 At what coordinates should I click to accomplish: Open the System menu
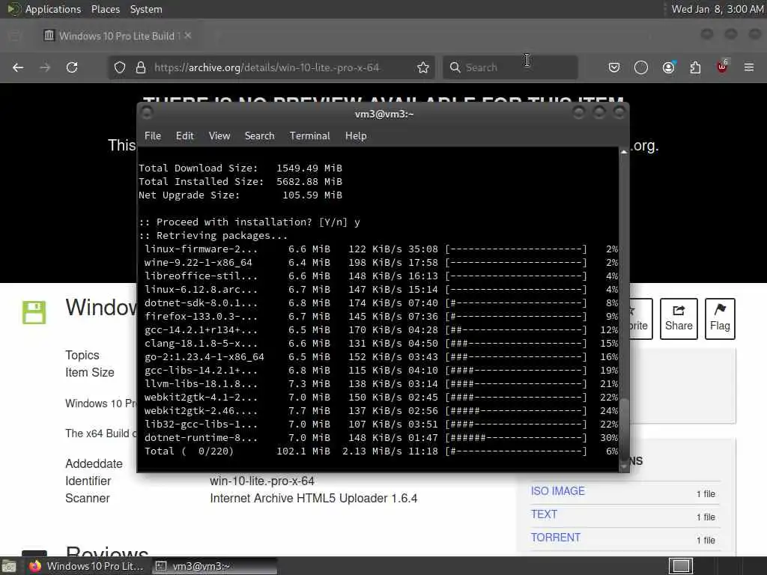point(146,9)
